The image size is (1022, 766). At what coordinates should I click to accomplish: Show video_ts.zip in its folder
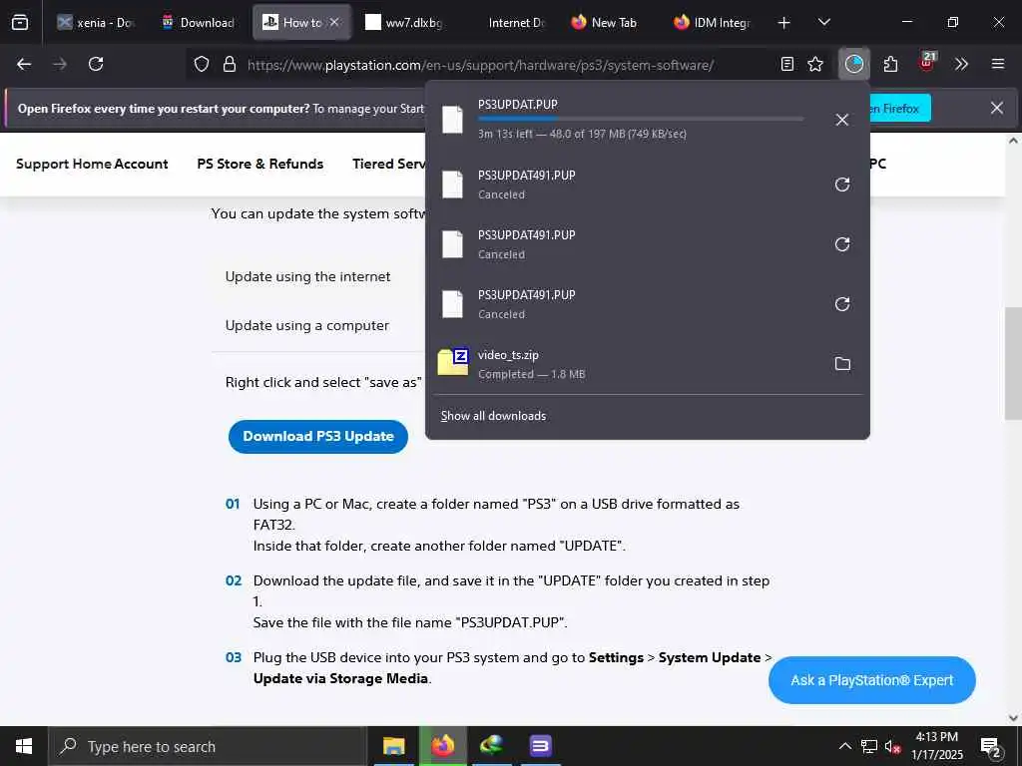point(842,363)
